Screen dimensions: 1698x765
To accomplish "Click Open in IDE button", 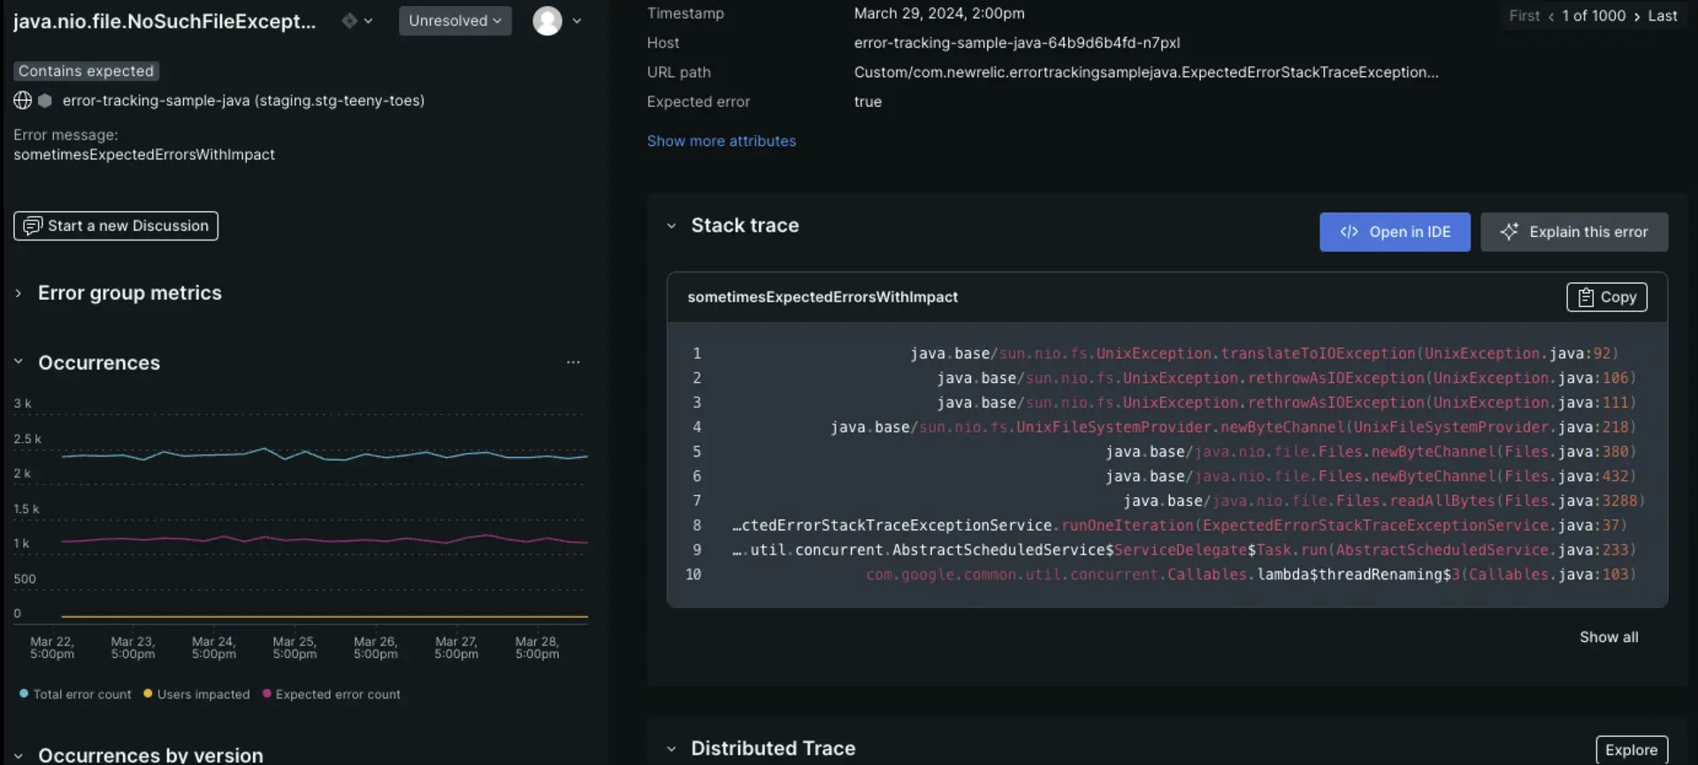I will [1395, 232].
